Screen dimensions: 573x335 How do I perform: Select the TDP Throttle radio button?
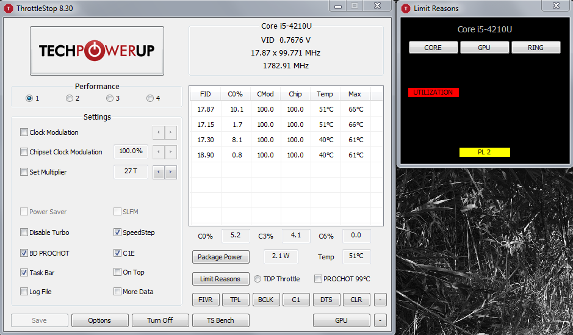coord(258,279)
